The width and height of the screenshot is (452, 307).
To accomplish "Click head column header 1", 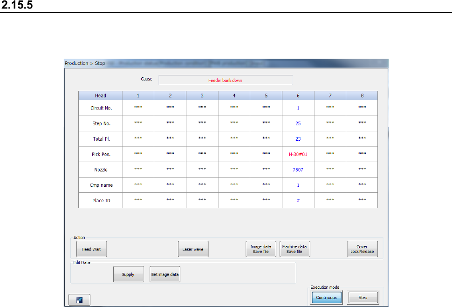I will pyautogui.click(x=138, y=96).
